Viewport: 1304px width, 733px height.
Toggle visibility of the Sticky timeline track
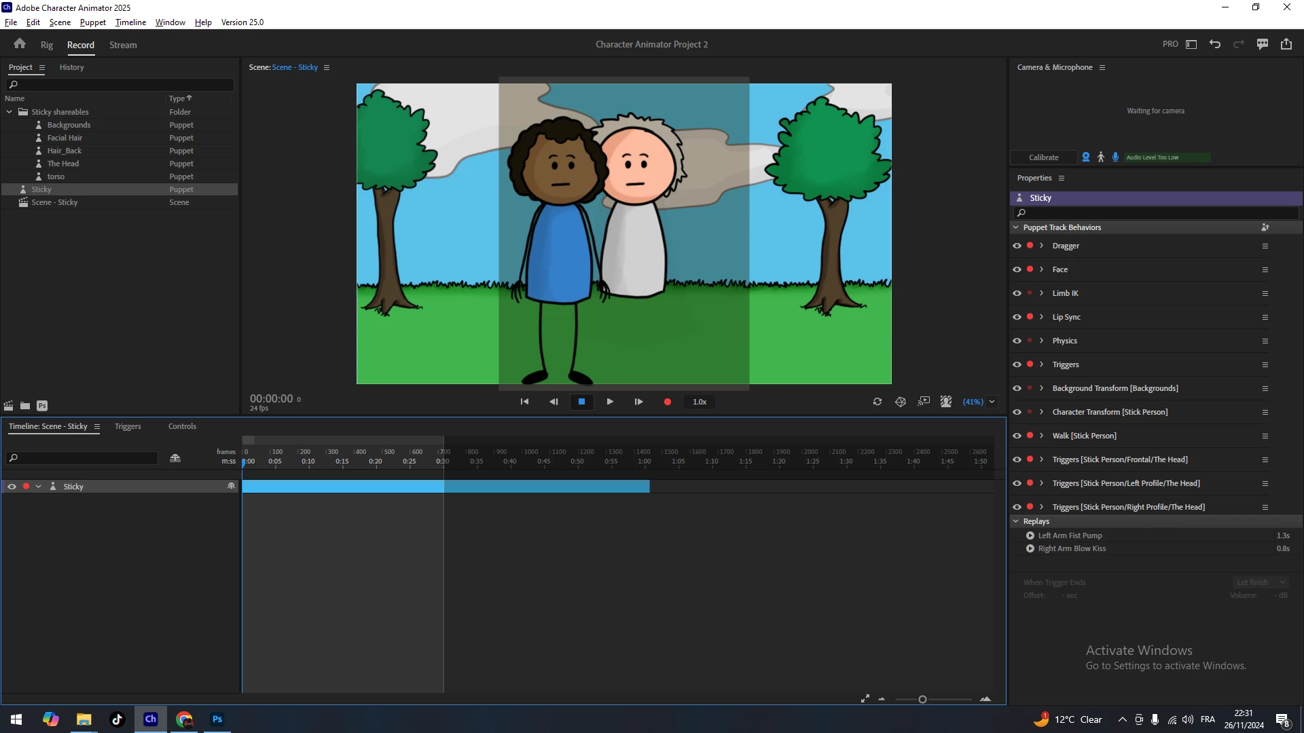[x=12, y=487]
